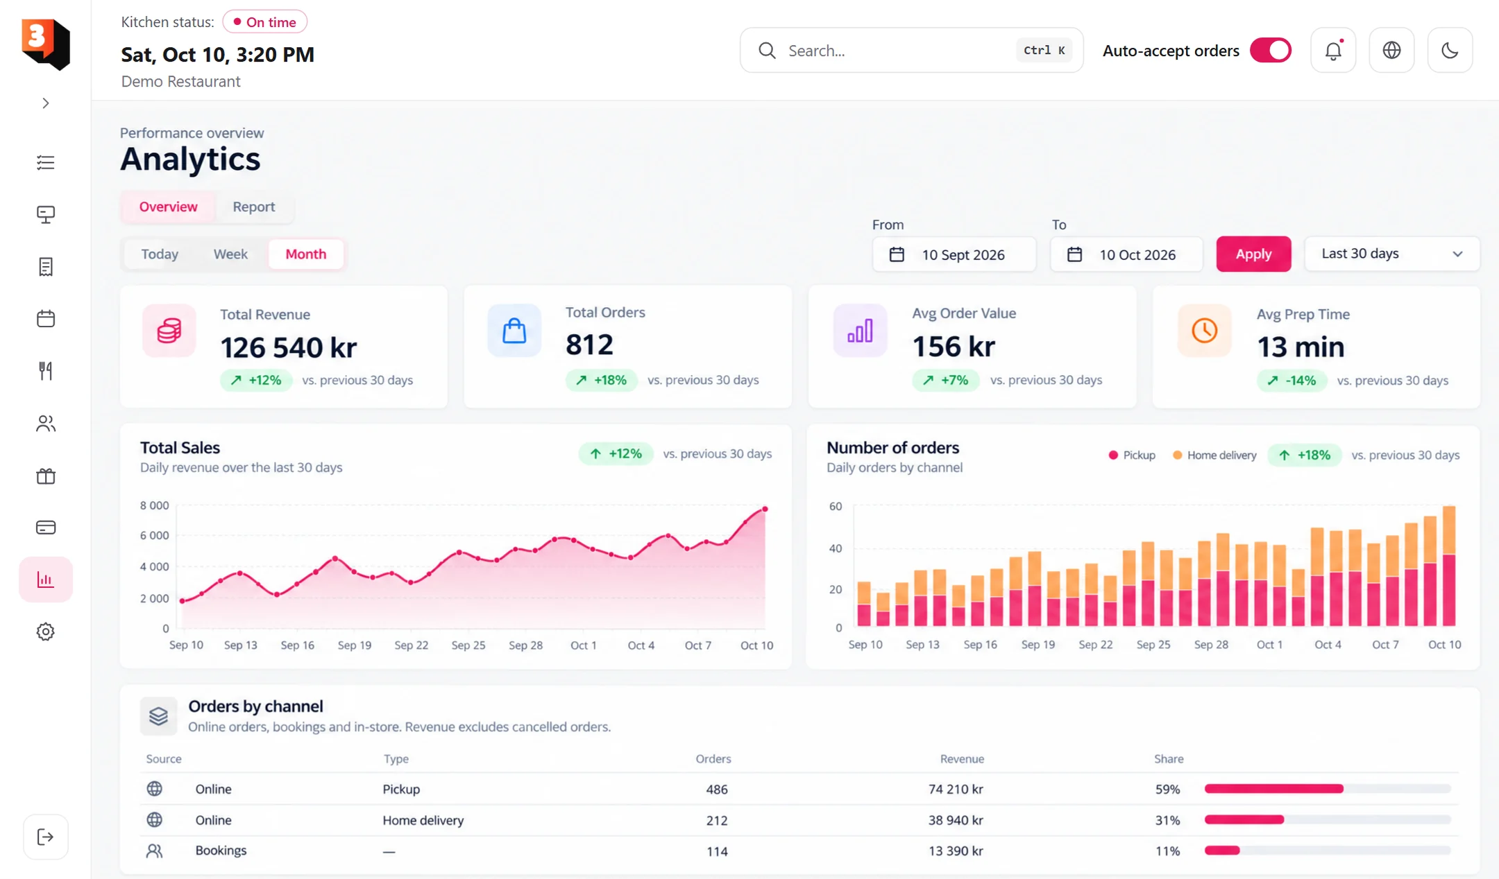Select the Week period
This screenshot has height=879, width=1499.
pos(230,254)
